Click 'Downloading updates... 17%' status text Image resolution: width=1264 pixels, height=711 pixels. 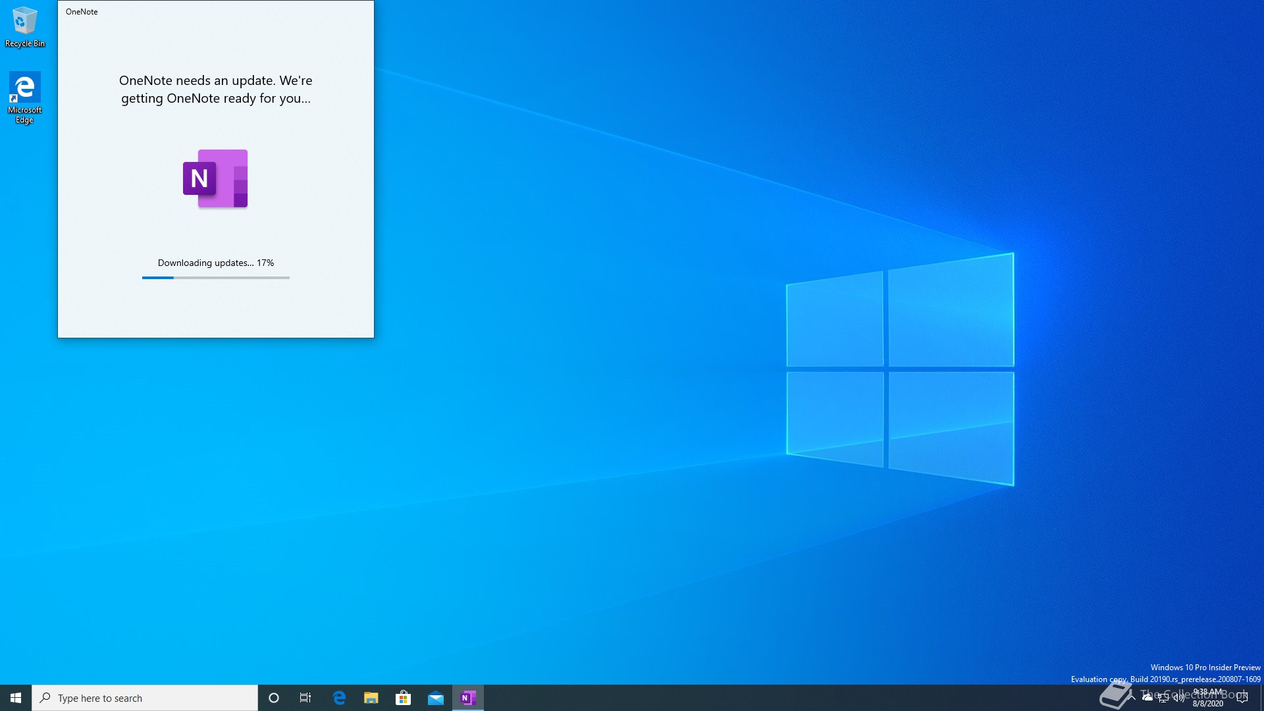click(216, 263)
